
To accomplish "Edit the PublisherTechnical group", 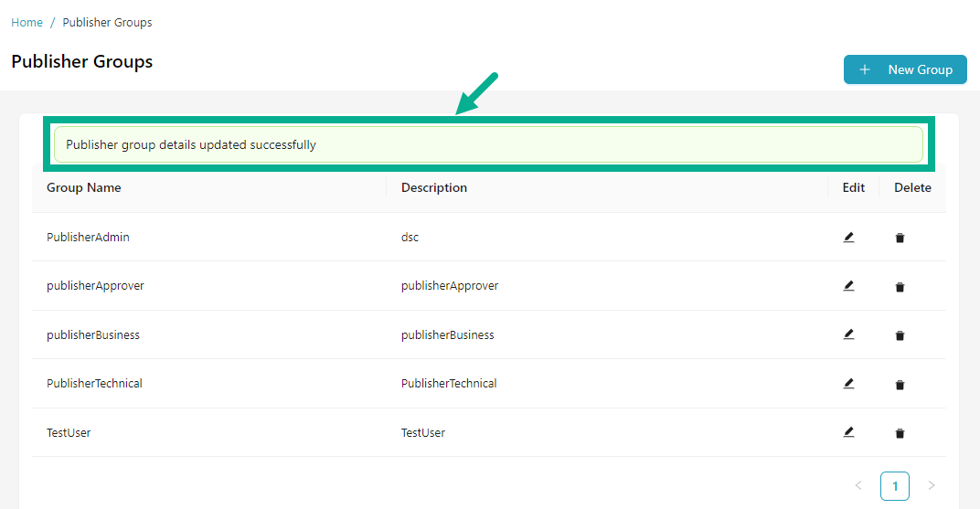I will 848,384.
